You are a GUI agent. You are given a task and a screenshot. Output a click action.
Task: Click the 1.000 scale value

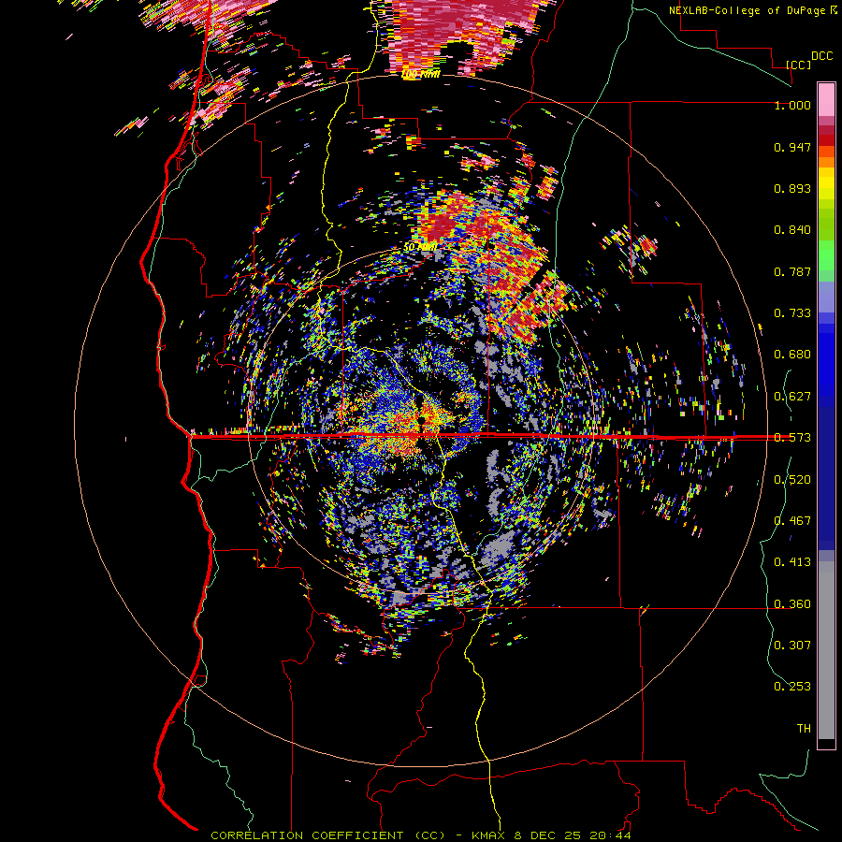click(792, 105)
